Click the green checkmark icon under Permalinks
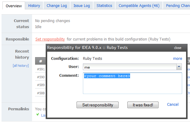The image size is (190, 123). coord(38,115)
